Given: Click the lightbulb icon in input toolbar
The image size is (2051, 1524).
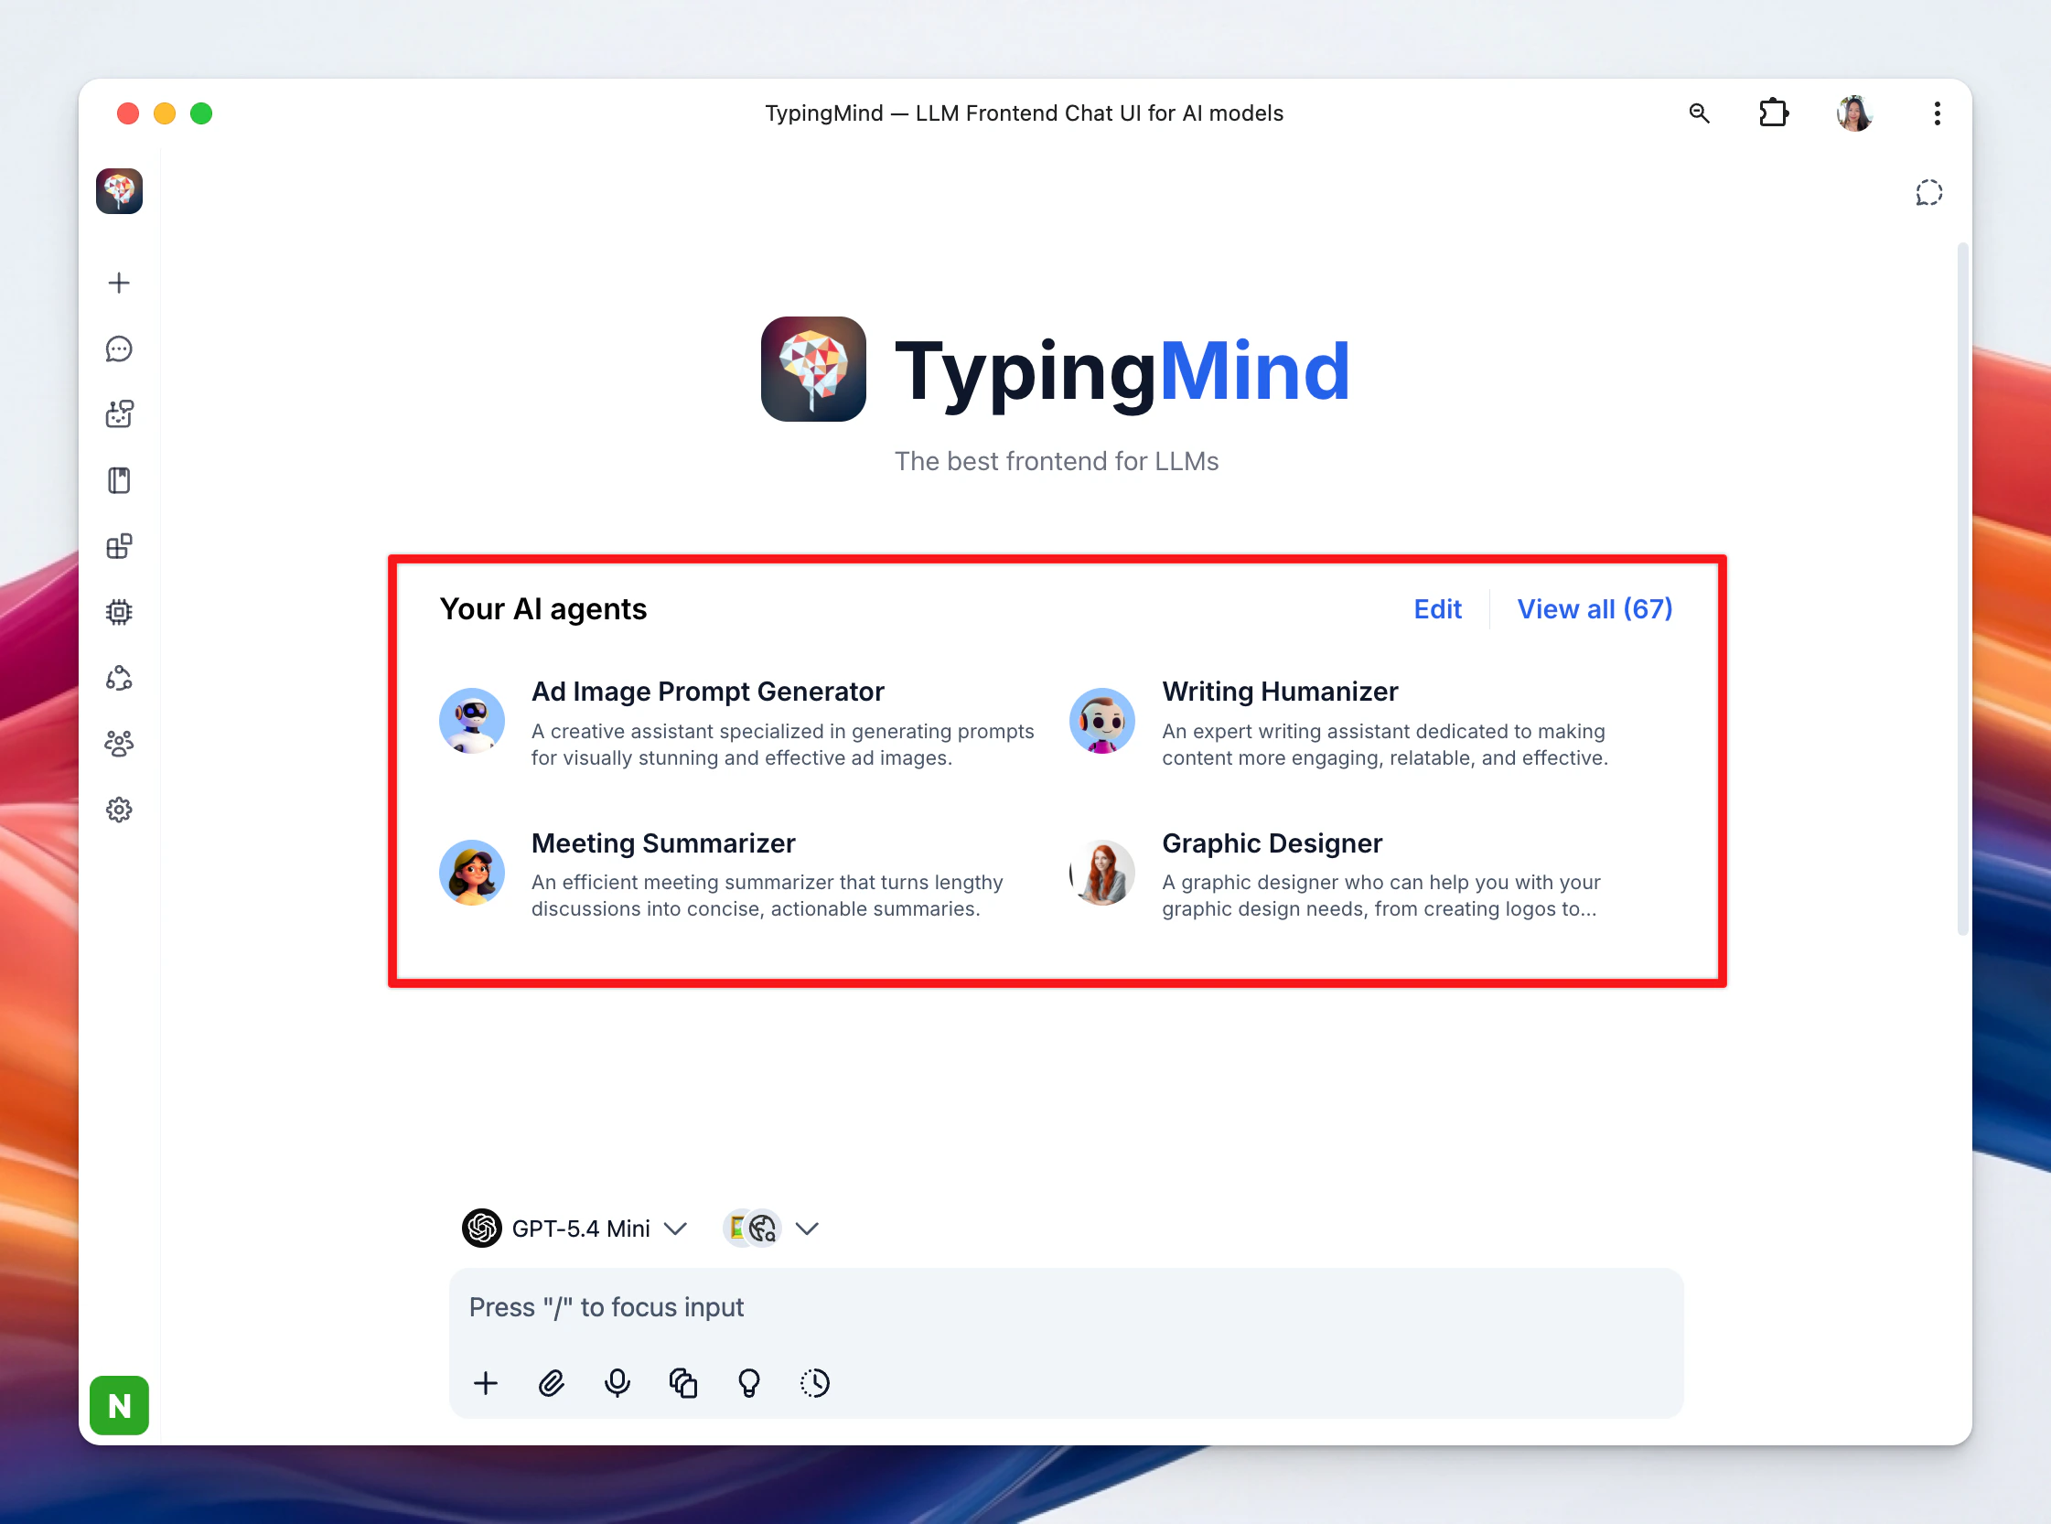Looking at the screenshot, I should pos(749,1383).
